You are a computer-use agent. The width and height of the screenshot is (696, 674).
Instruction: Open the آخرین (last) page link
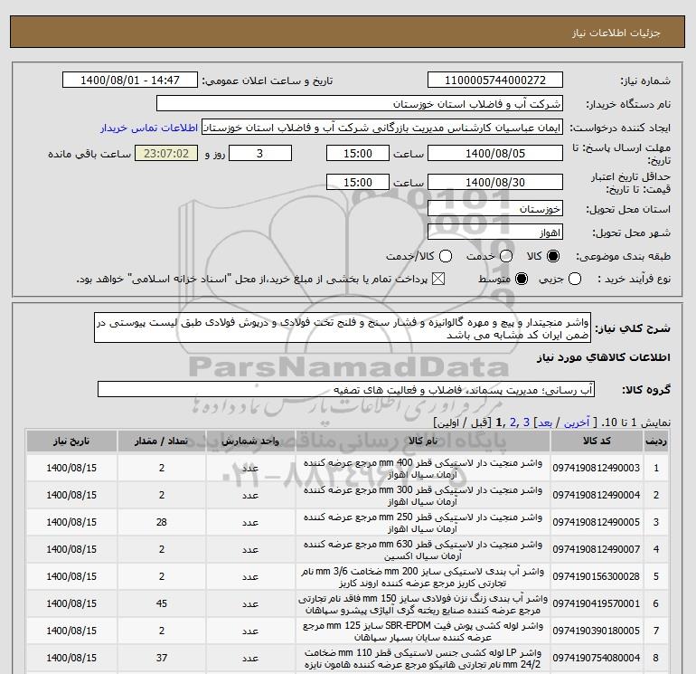577,422
